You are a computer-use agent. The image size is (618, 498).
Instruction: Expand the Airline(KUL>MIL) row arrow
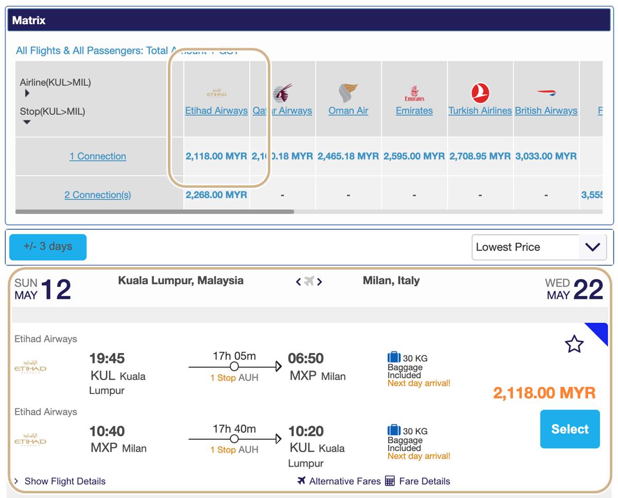tap(27, 93)
